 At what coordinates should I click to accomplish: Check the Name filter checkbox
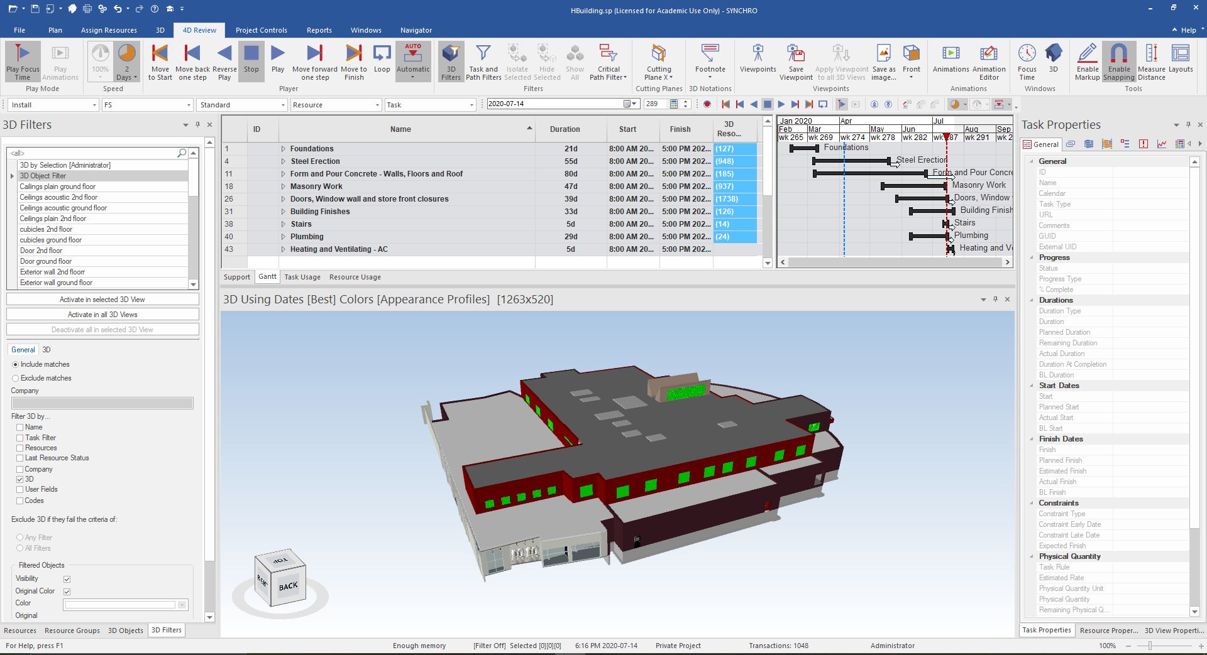pyautogui.click(x=19, y=427)
